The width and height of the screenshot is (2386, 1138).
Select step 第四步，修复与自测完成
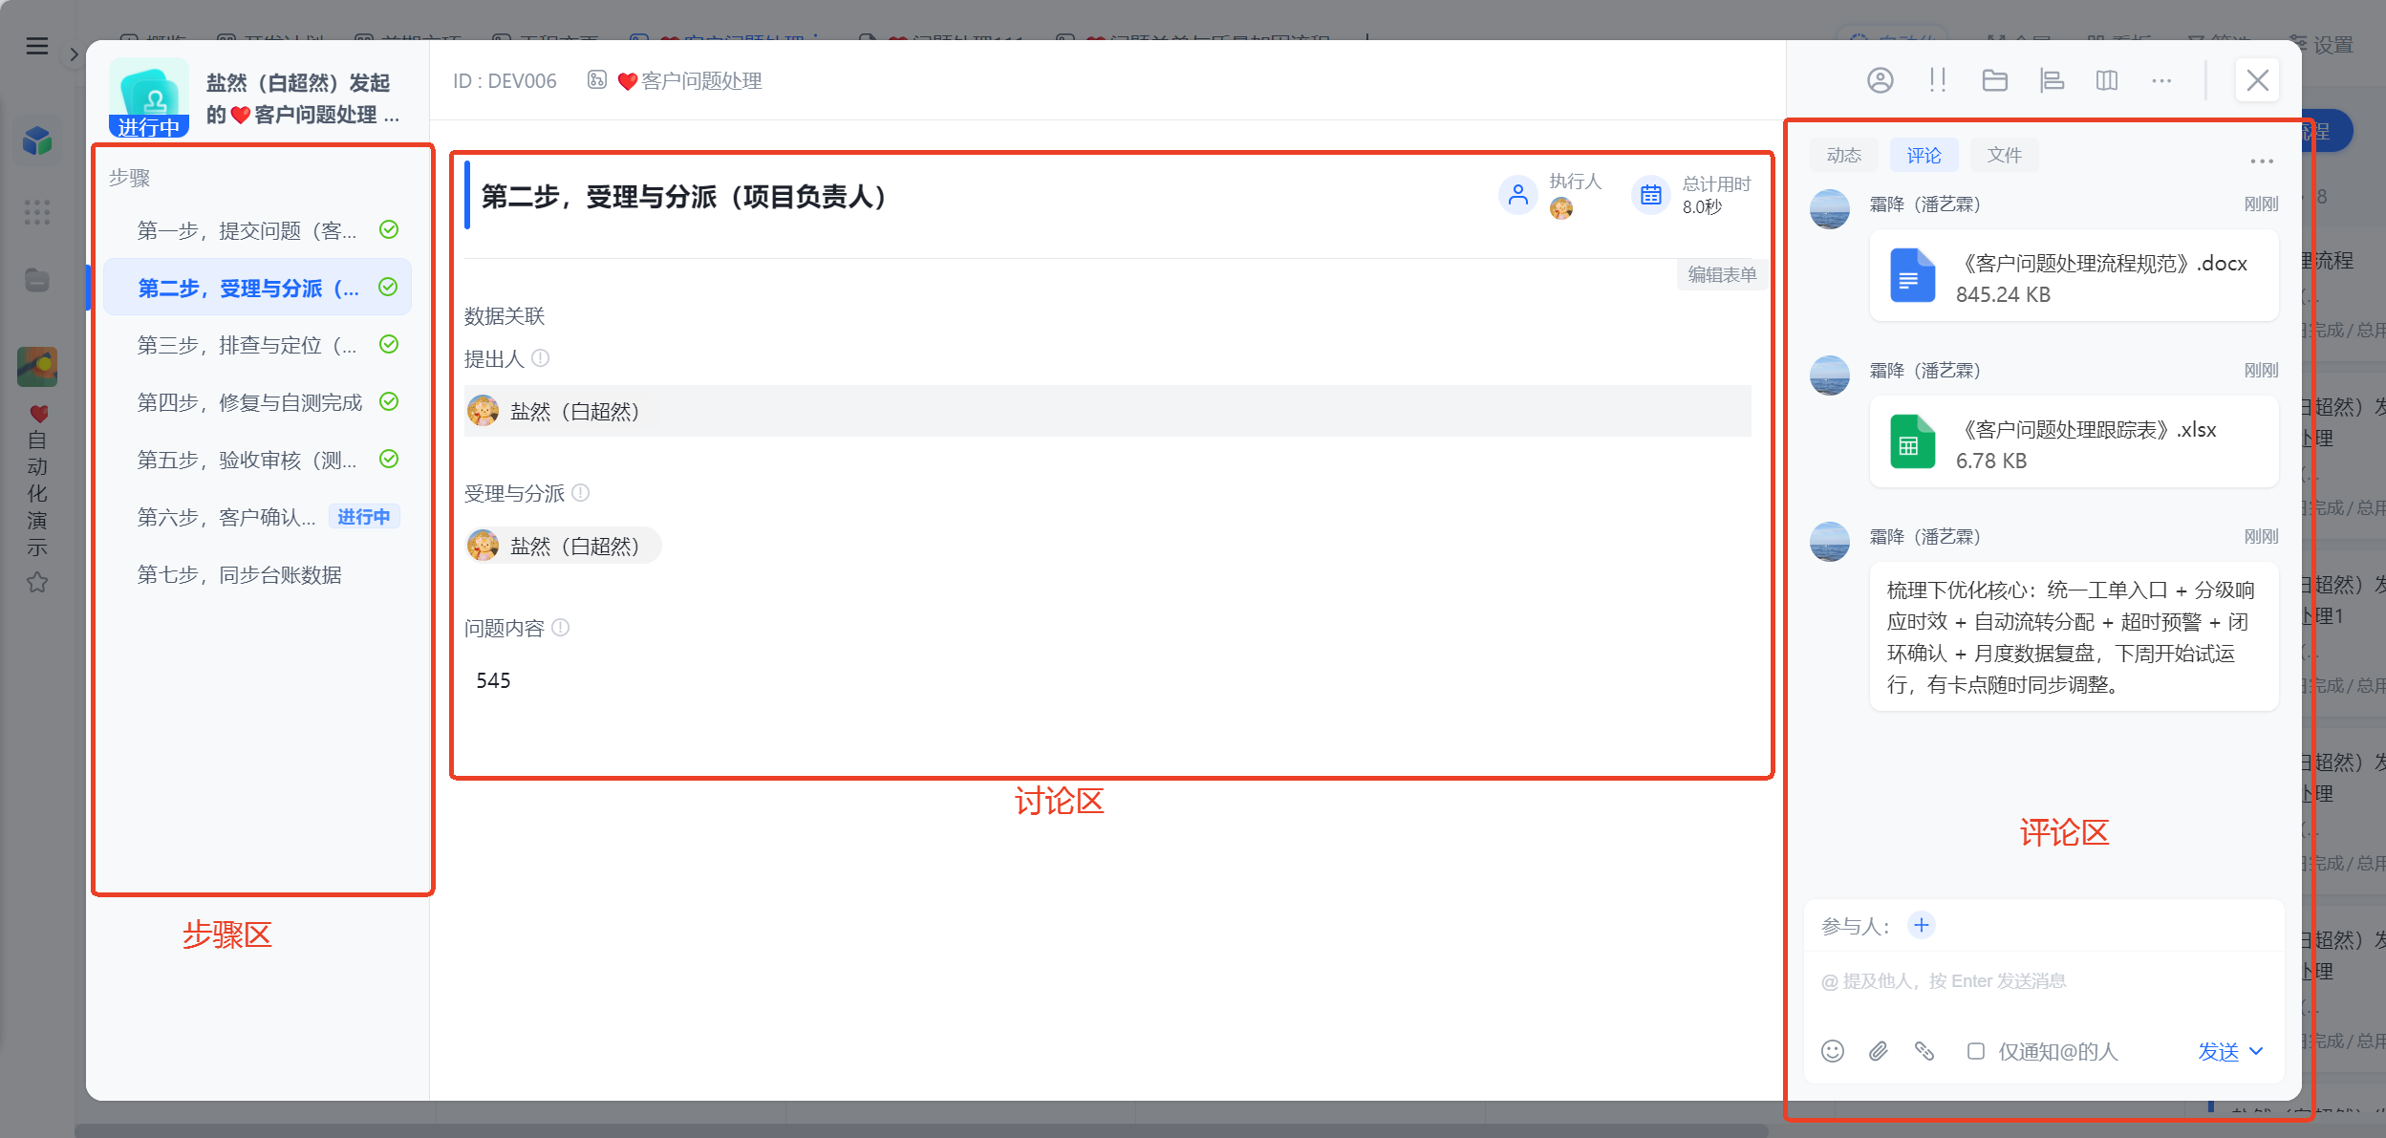[x=258, y=402]
